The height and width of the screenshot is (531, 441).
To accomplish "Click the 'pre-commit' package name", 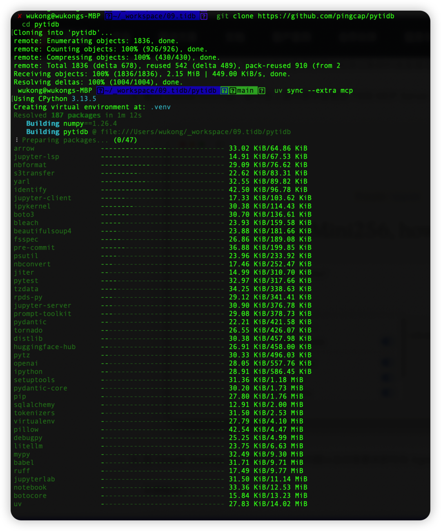I will 34,248.
